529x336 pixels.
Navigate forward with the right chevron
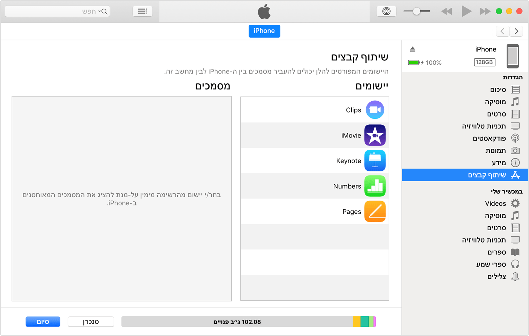tap(516, 31)
